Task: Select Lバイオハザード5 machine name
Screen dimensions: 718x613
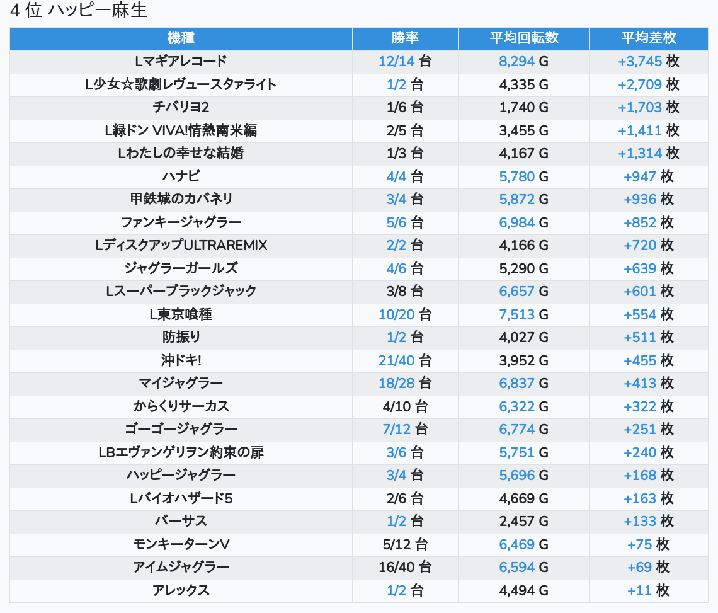Action: (x=181, y=498)
